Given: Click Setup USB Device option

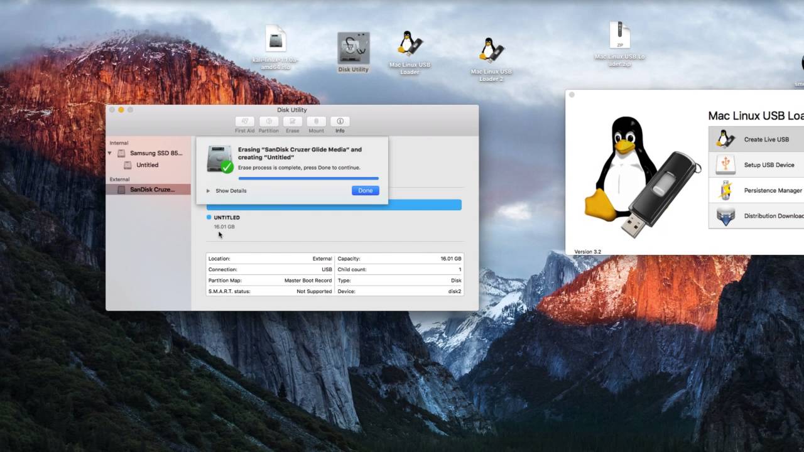Looking at the screenshot, I should [x=756, y=165].
